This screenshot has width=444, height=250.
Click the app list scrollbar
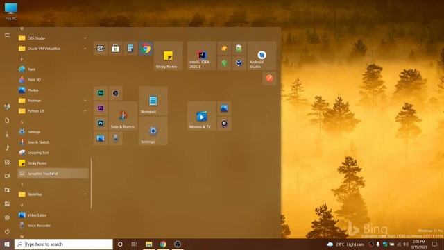point(91,183)
